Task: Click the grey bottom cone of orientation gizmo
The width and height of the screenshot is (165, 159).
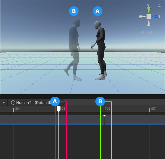Action: pyautogui.click(x=149, y=23)
